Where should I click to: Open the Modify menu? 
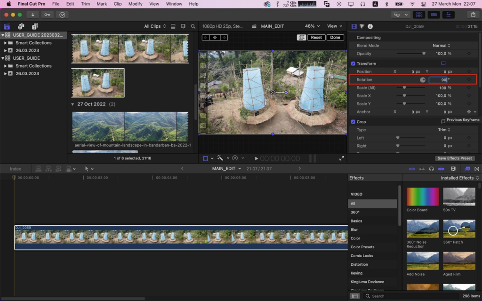[x=135, y=4]
